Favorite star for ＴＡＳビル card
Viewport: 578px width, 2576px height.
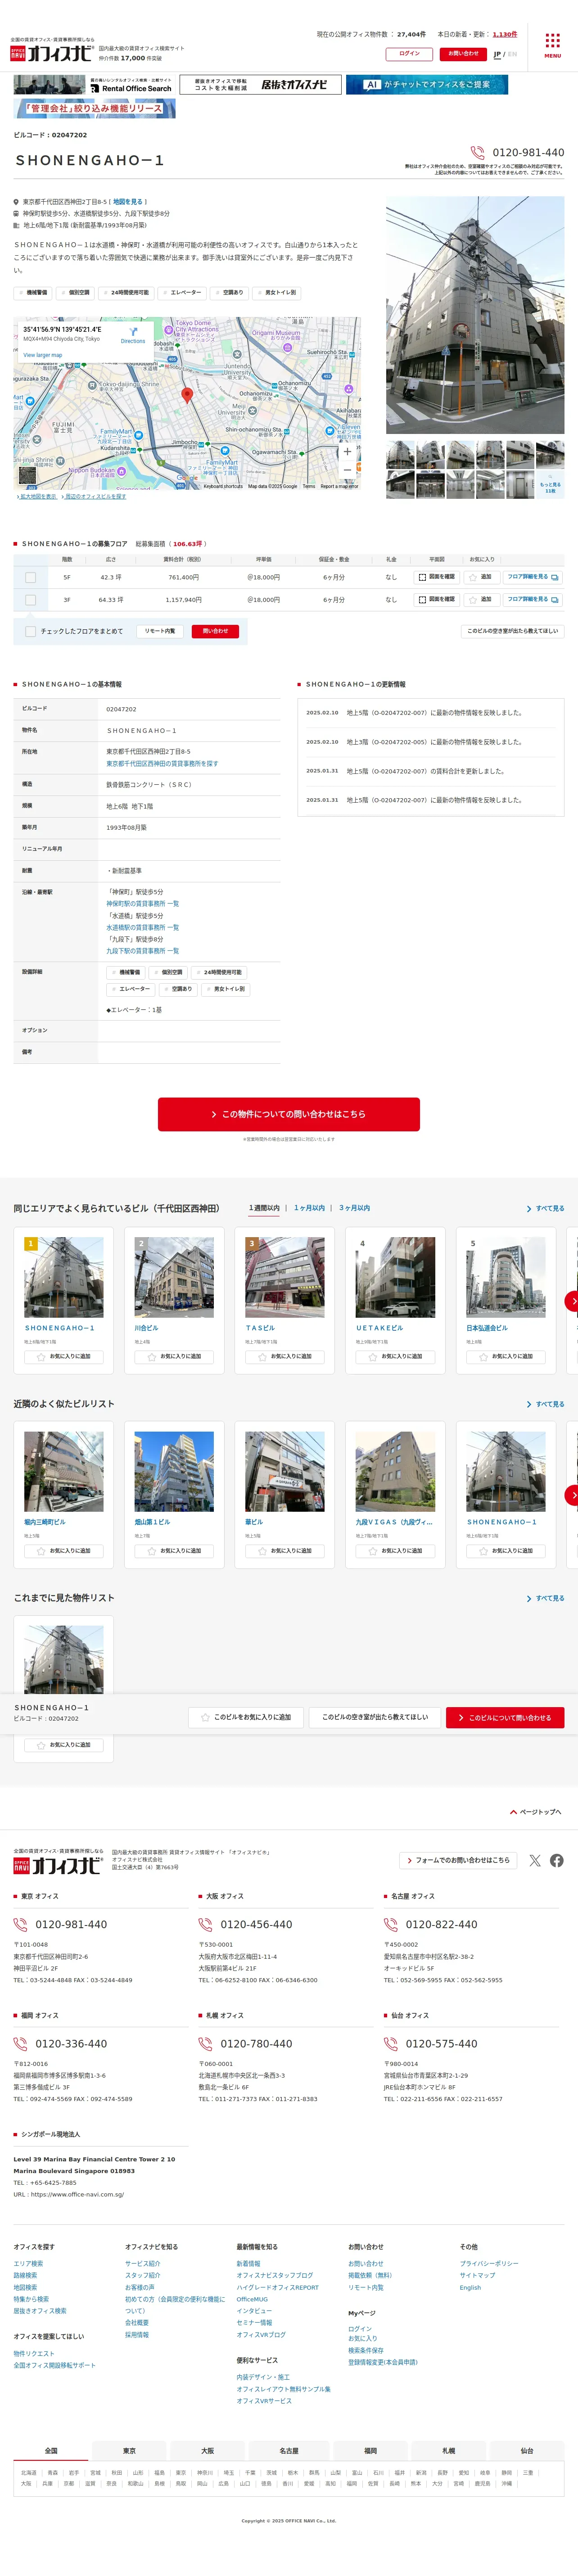coord(263,1357)
